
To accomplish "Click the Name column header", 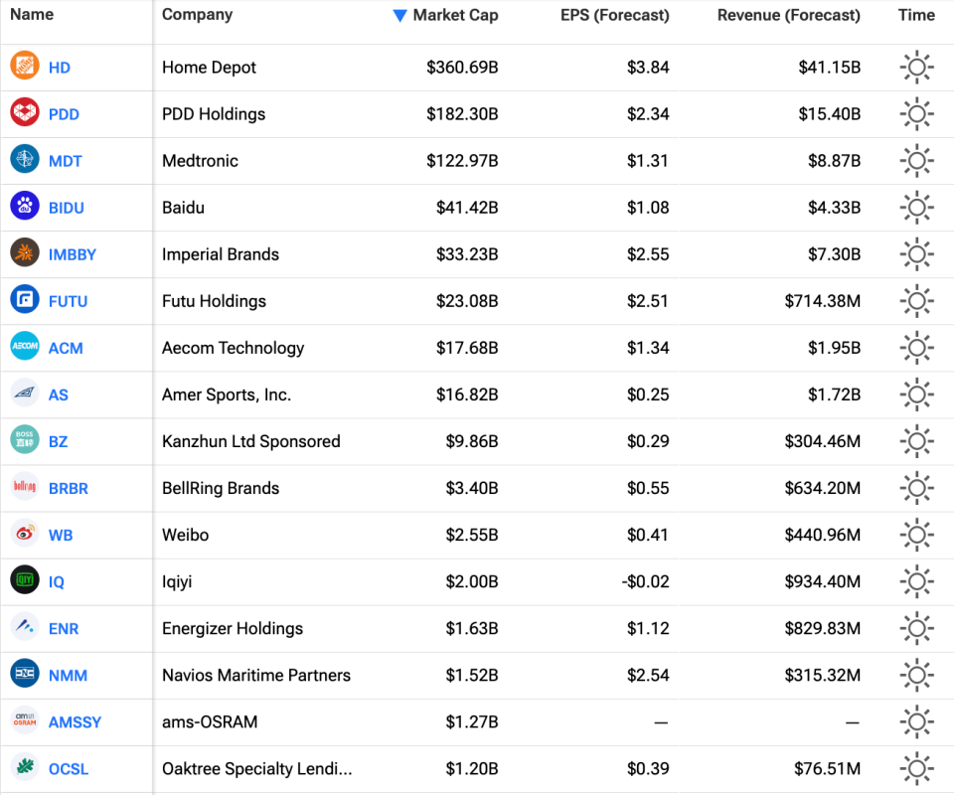I will point(32,15).
